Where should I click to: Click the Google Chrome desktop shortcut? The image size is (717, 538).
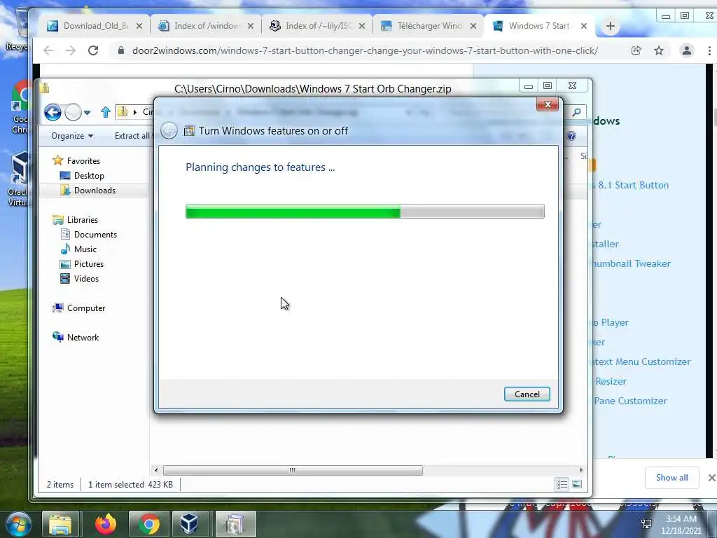pos(19,107)
